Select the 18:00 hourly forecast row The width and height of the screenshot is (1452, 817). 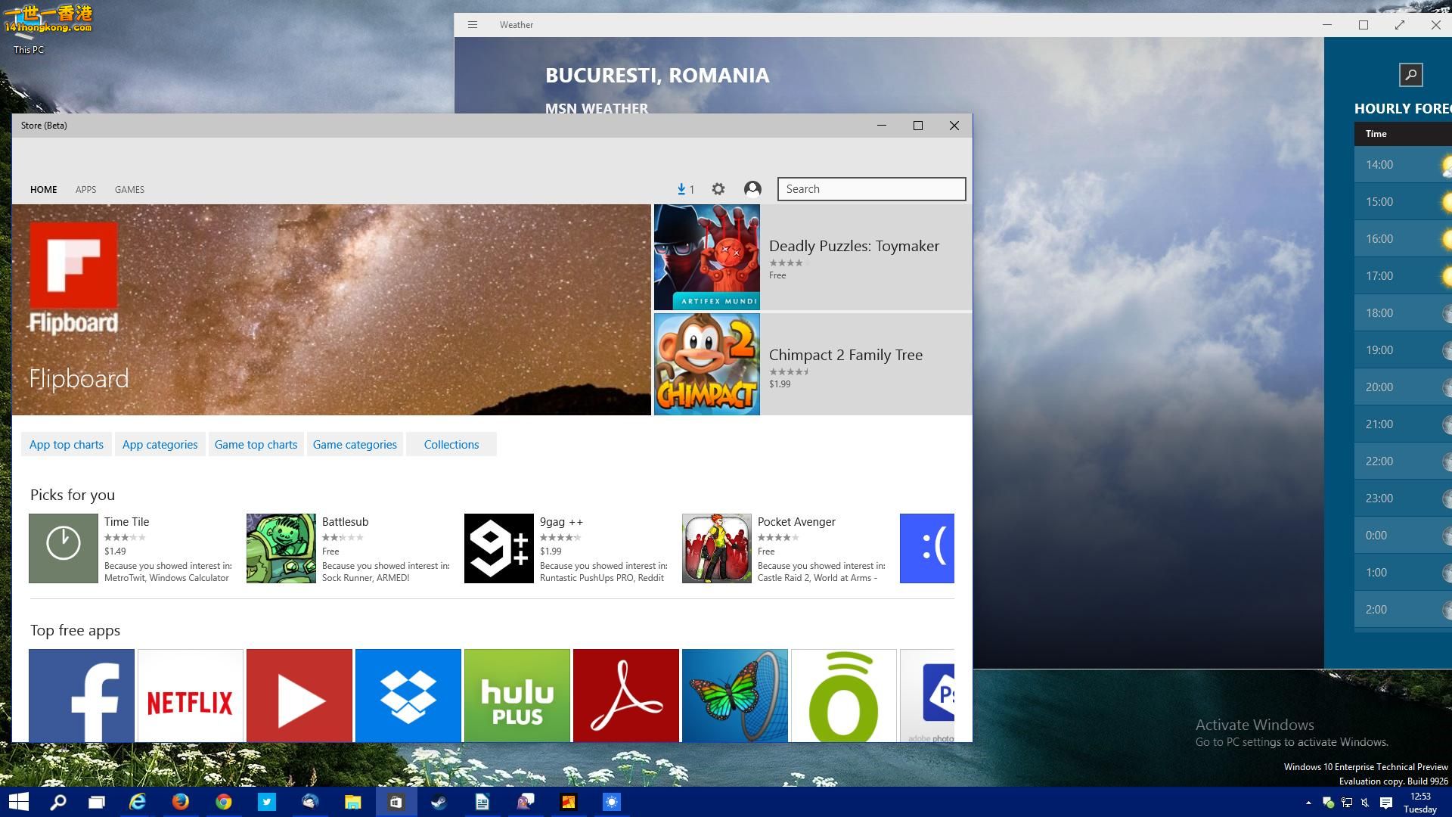pos(1403,313)
